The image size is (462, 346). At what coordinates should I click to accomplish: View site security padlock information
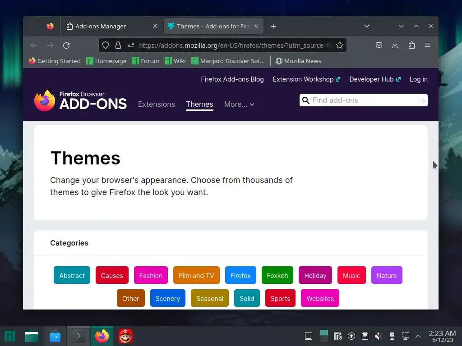(118, 45)
